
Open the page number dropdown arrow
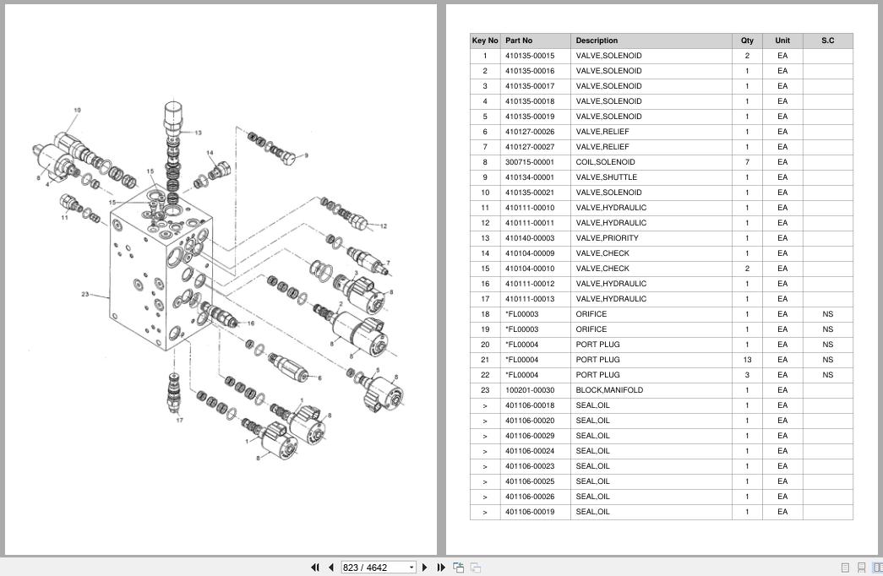(x=412, y=568)
